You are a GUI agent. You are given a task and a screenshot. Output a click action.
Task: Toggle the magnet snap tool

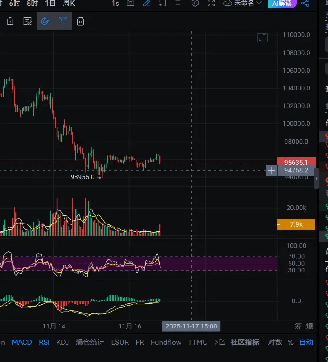click(45, 21)
